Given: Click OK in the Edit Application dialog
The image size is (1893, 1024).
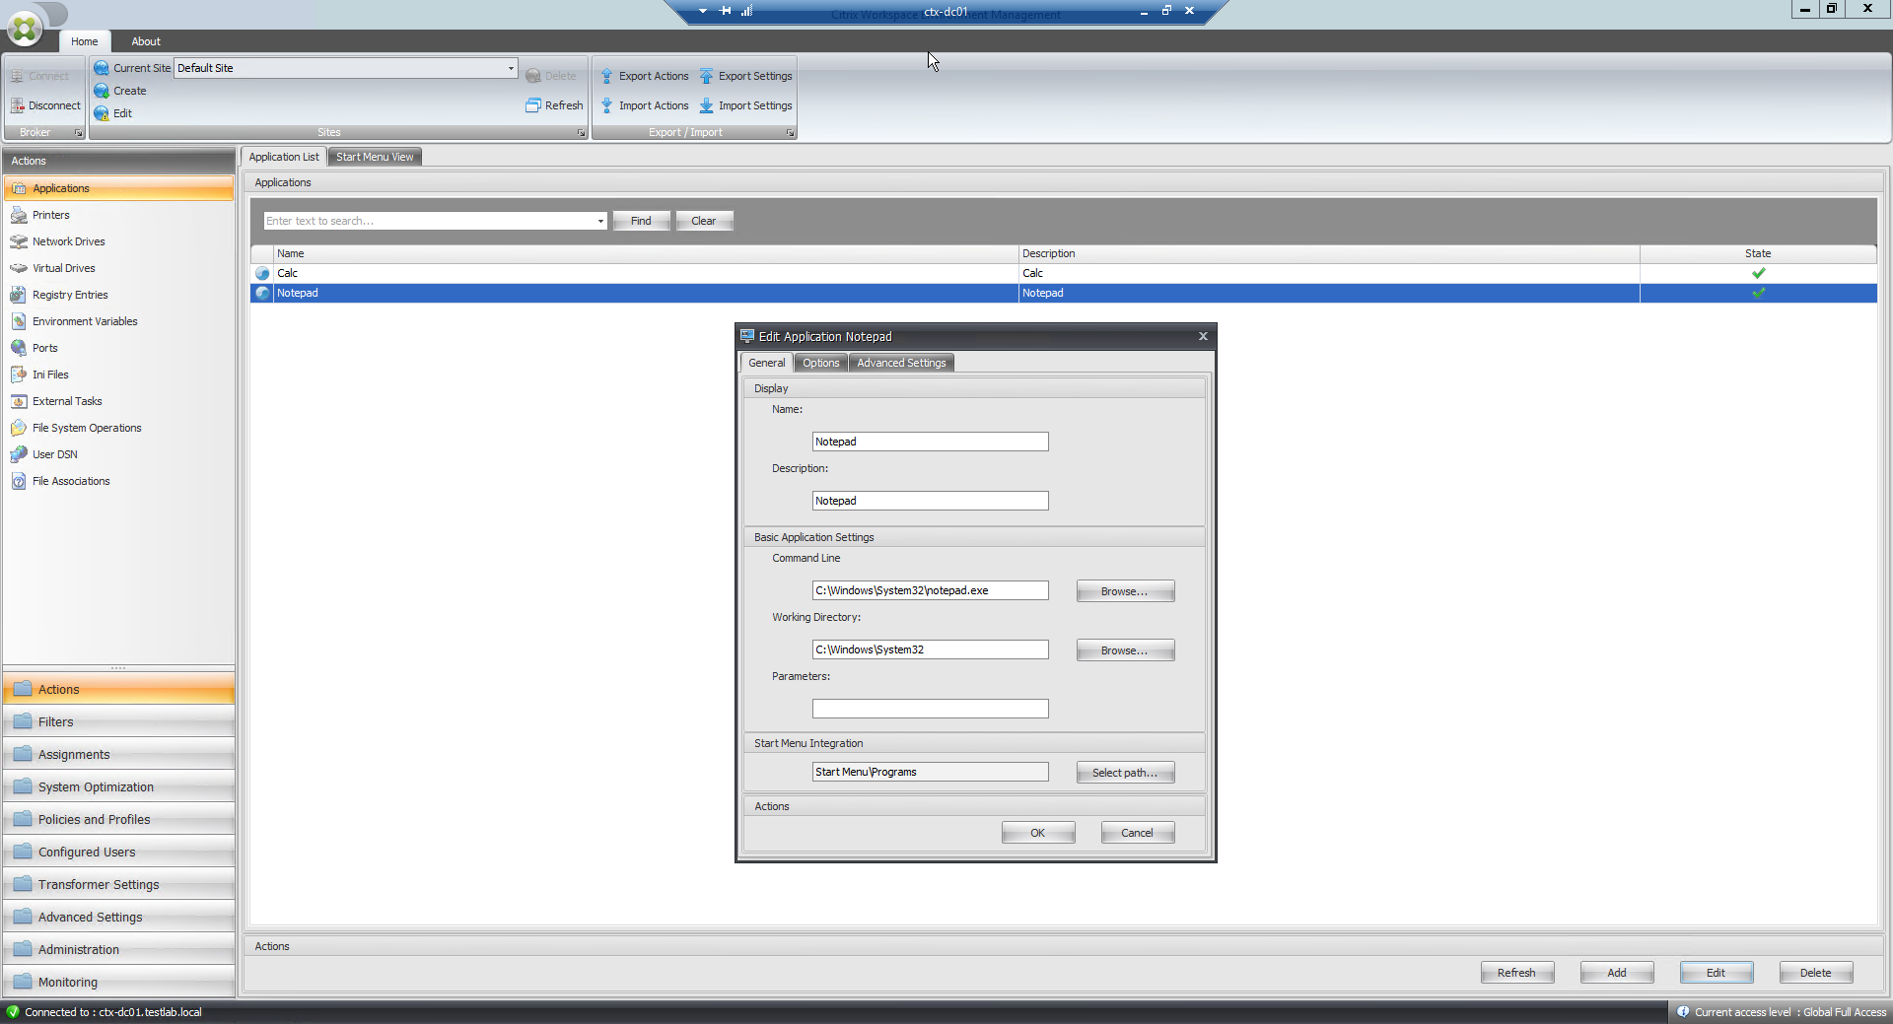Looking at the screenshot, I should tap(1038, 833).
